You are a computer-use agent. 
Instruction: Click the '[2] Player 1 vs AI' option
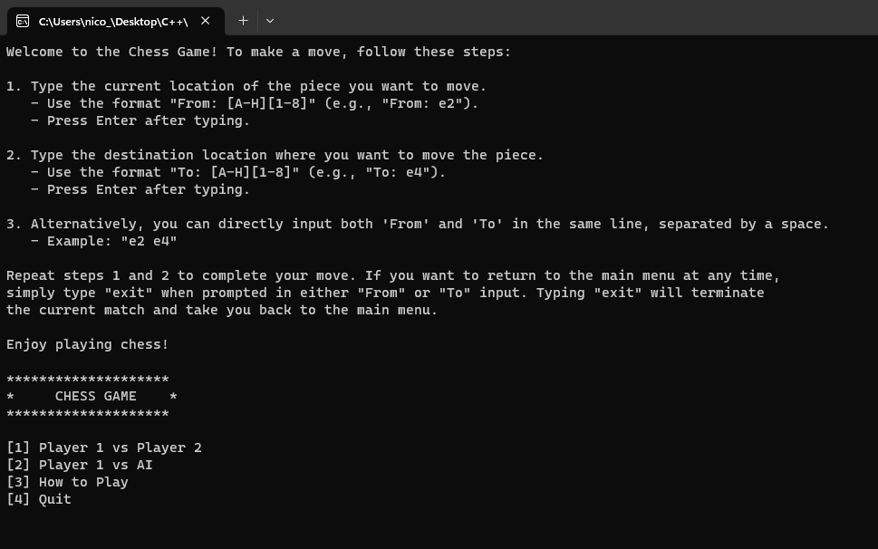tap(80, 465)
